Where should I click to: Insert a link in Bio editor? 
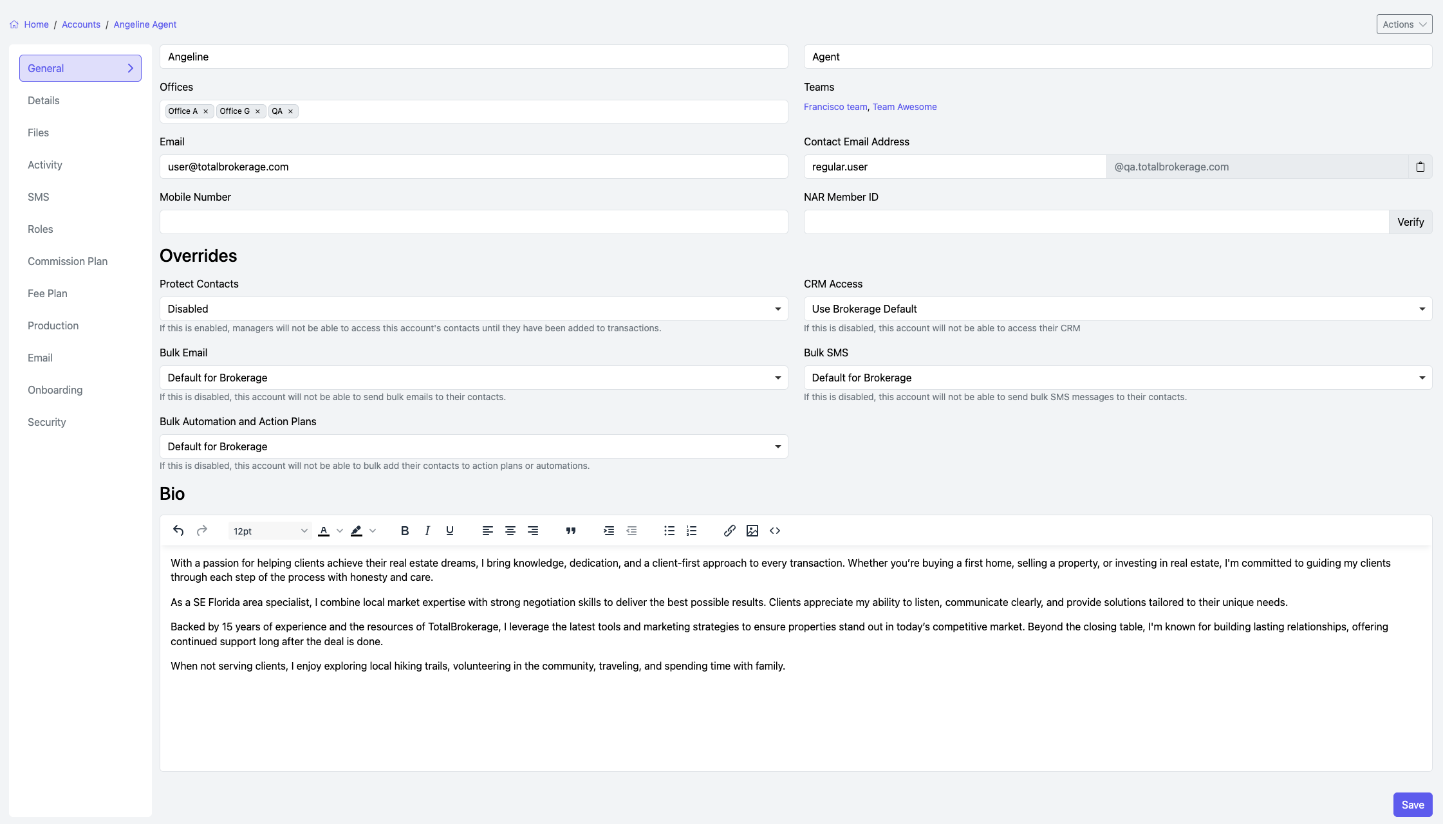(729, 531)
